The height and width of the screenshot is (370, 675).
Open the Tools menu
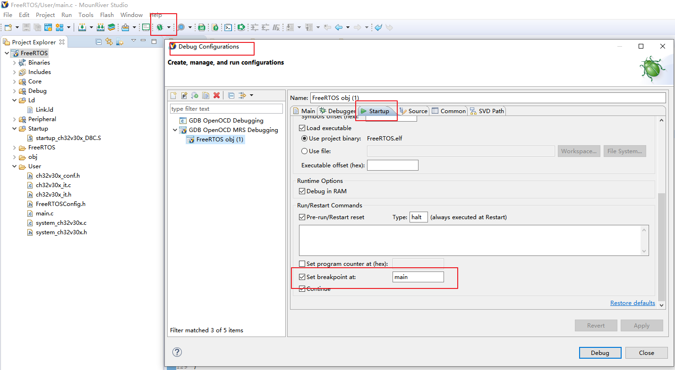pos(86,15)
